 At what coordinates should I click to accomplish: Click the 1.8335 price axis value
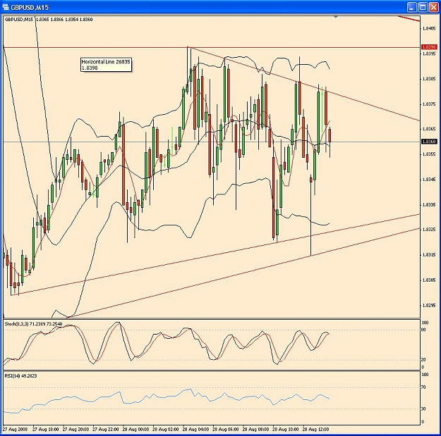(429, 205)
